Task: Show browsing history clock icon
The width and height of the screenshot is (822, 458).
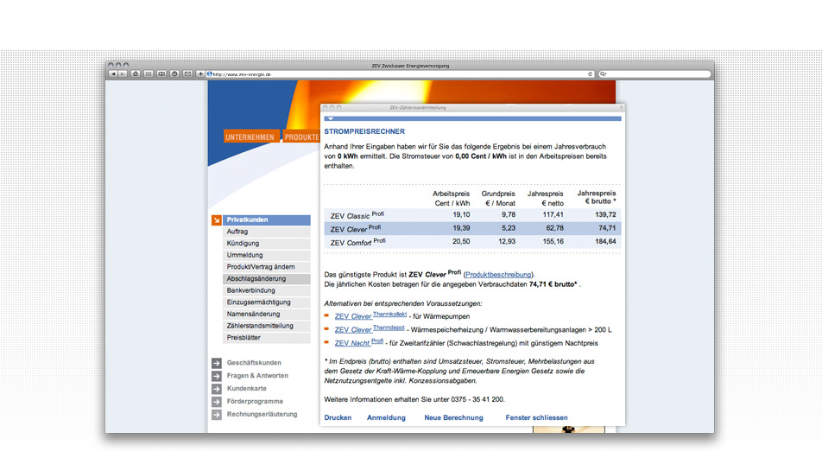Action: tap(174, 74)
